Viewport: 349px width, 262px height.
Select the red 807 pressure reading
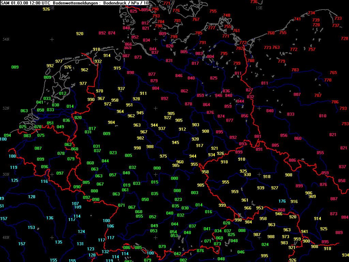pos(297,94)
